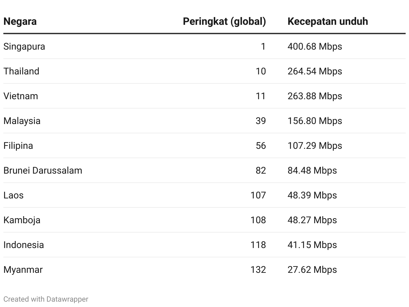This screenshot has height=307, width=409.
Task: Click the Negara column header
Action: 20,21
